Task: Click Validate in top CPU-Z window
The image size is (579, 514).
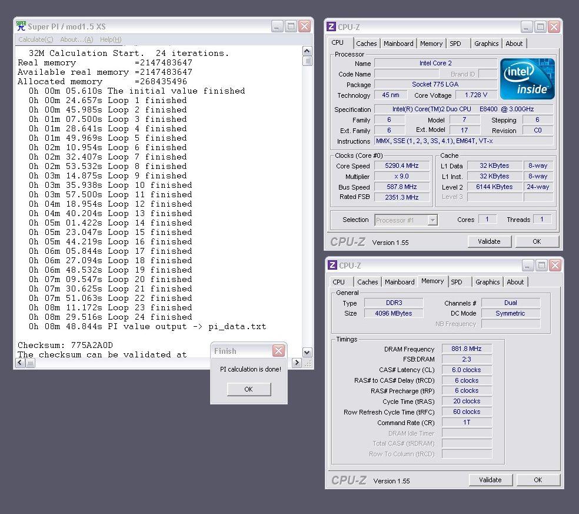Action: (489, 241)
